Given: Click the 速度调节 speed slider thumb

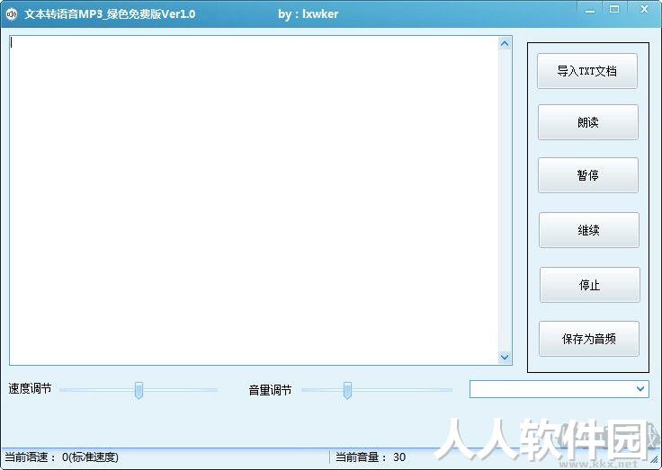Looking at the screenshot, I should [139, 390].
